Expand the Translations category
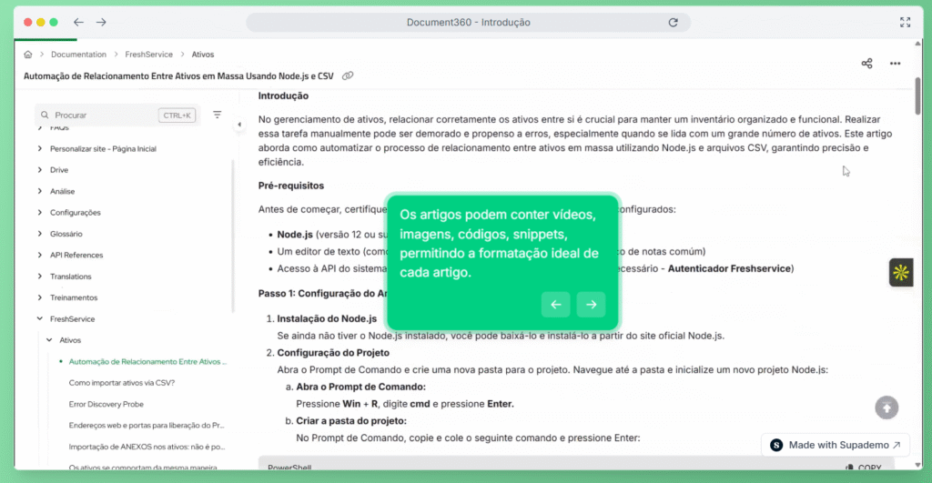Image resolution: width=932 pixels, height=483 pixels. (x=40, y=277)
